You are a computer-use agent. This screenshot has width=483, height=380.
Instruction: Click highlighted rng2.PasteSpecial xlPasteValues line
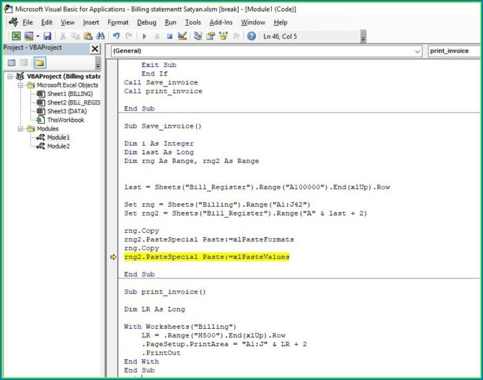pyautogui.click(x=207, y=257)
